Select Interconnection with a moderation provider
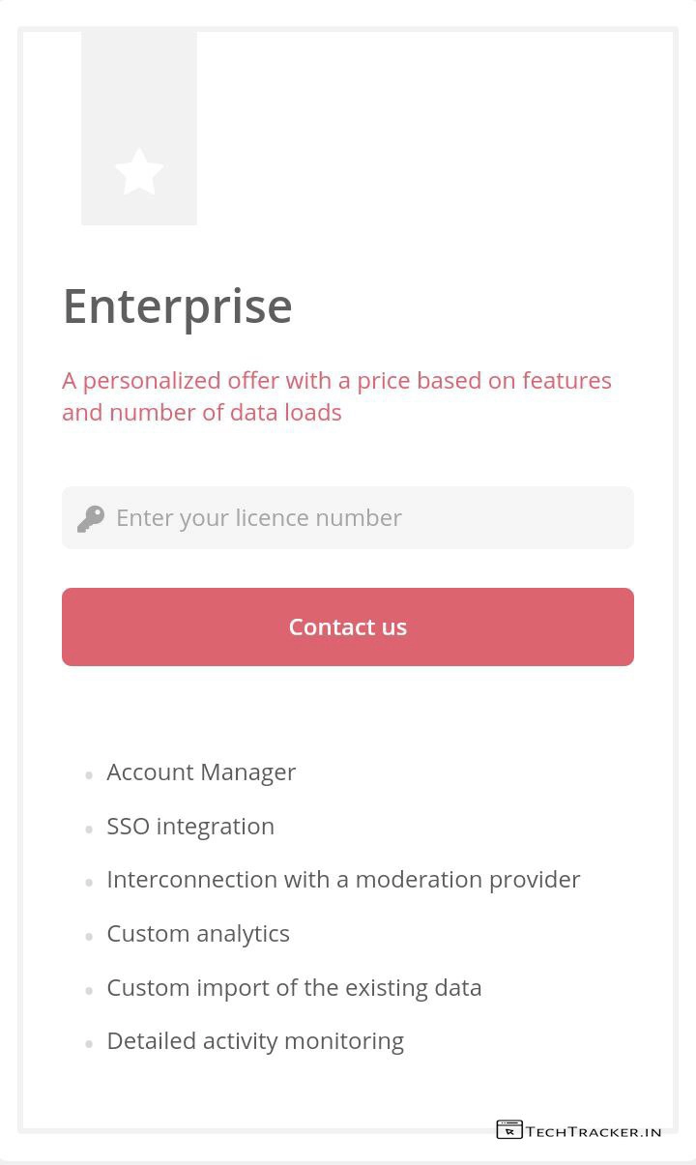 (x=343, y=880)
